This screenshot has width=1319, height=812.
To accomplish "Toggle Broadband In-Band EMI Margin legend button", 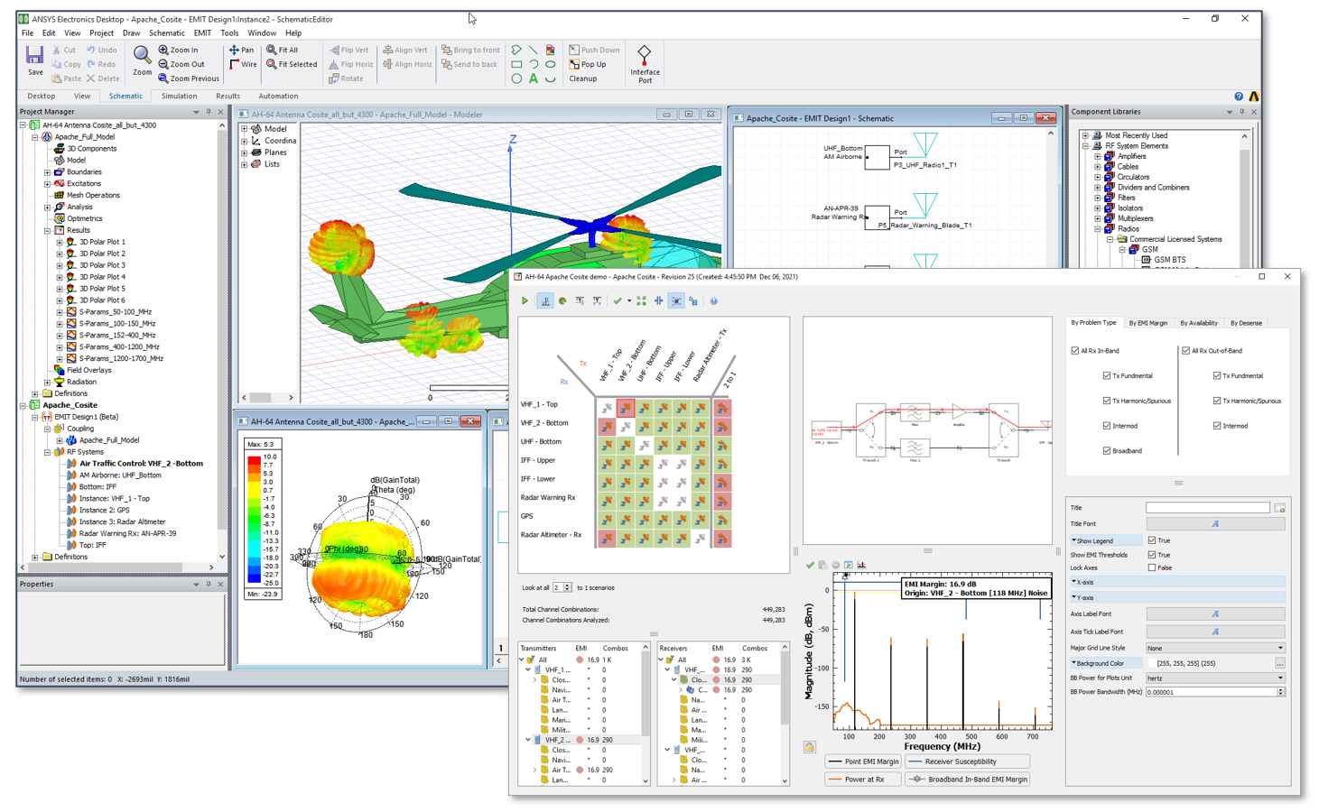I will (x=968, y=780).
